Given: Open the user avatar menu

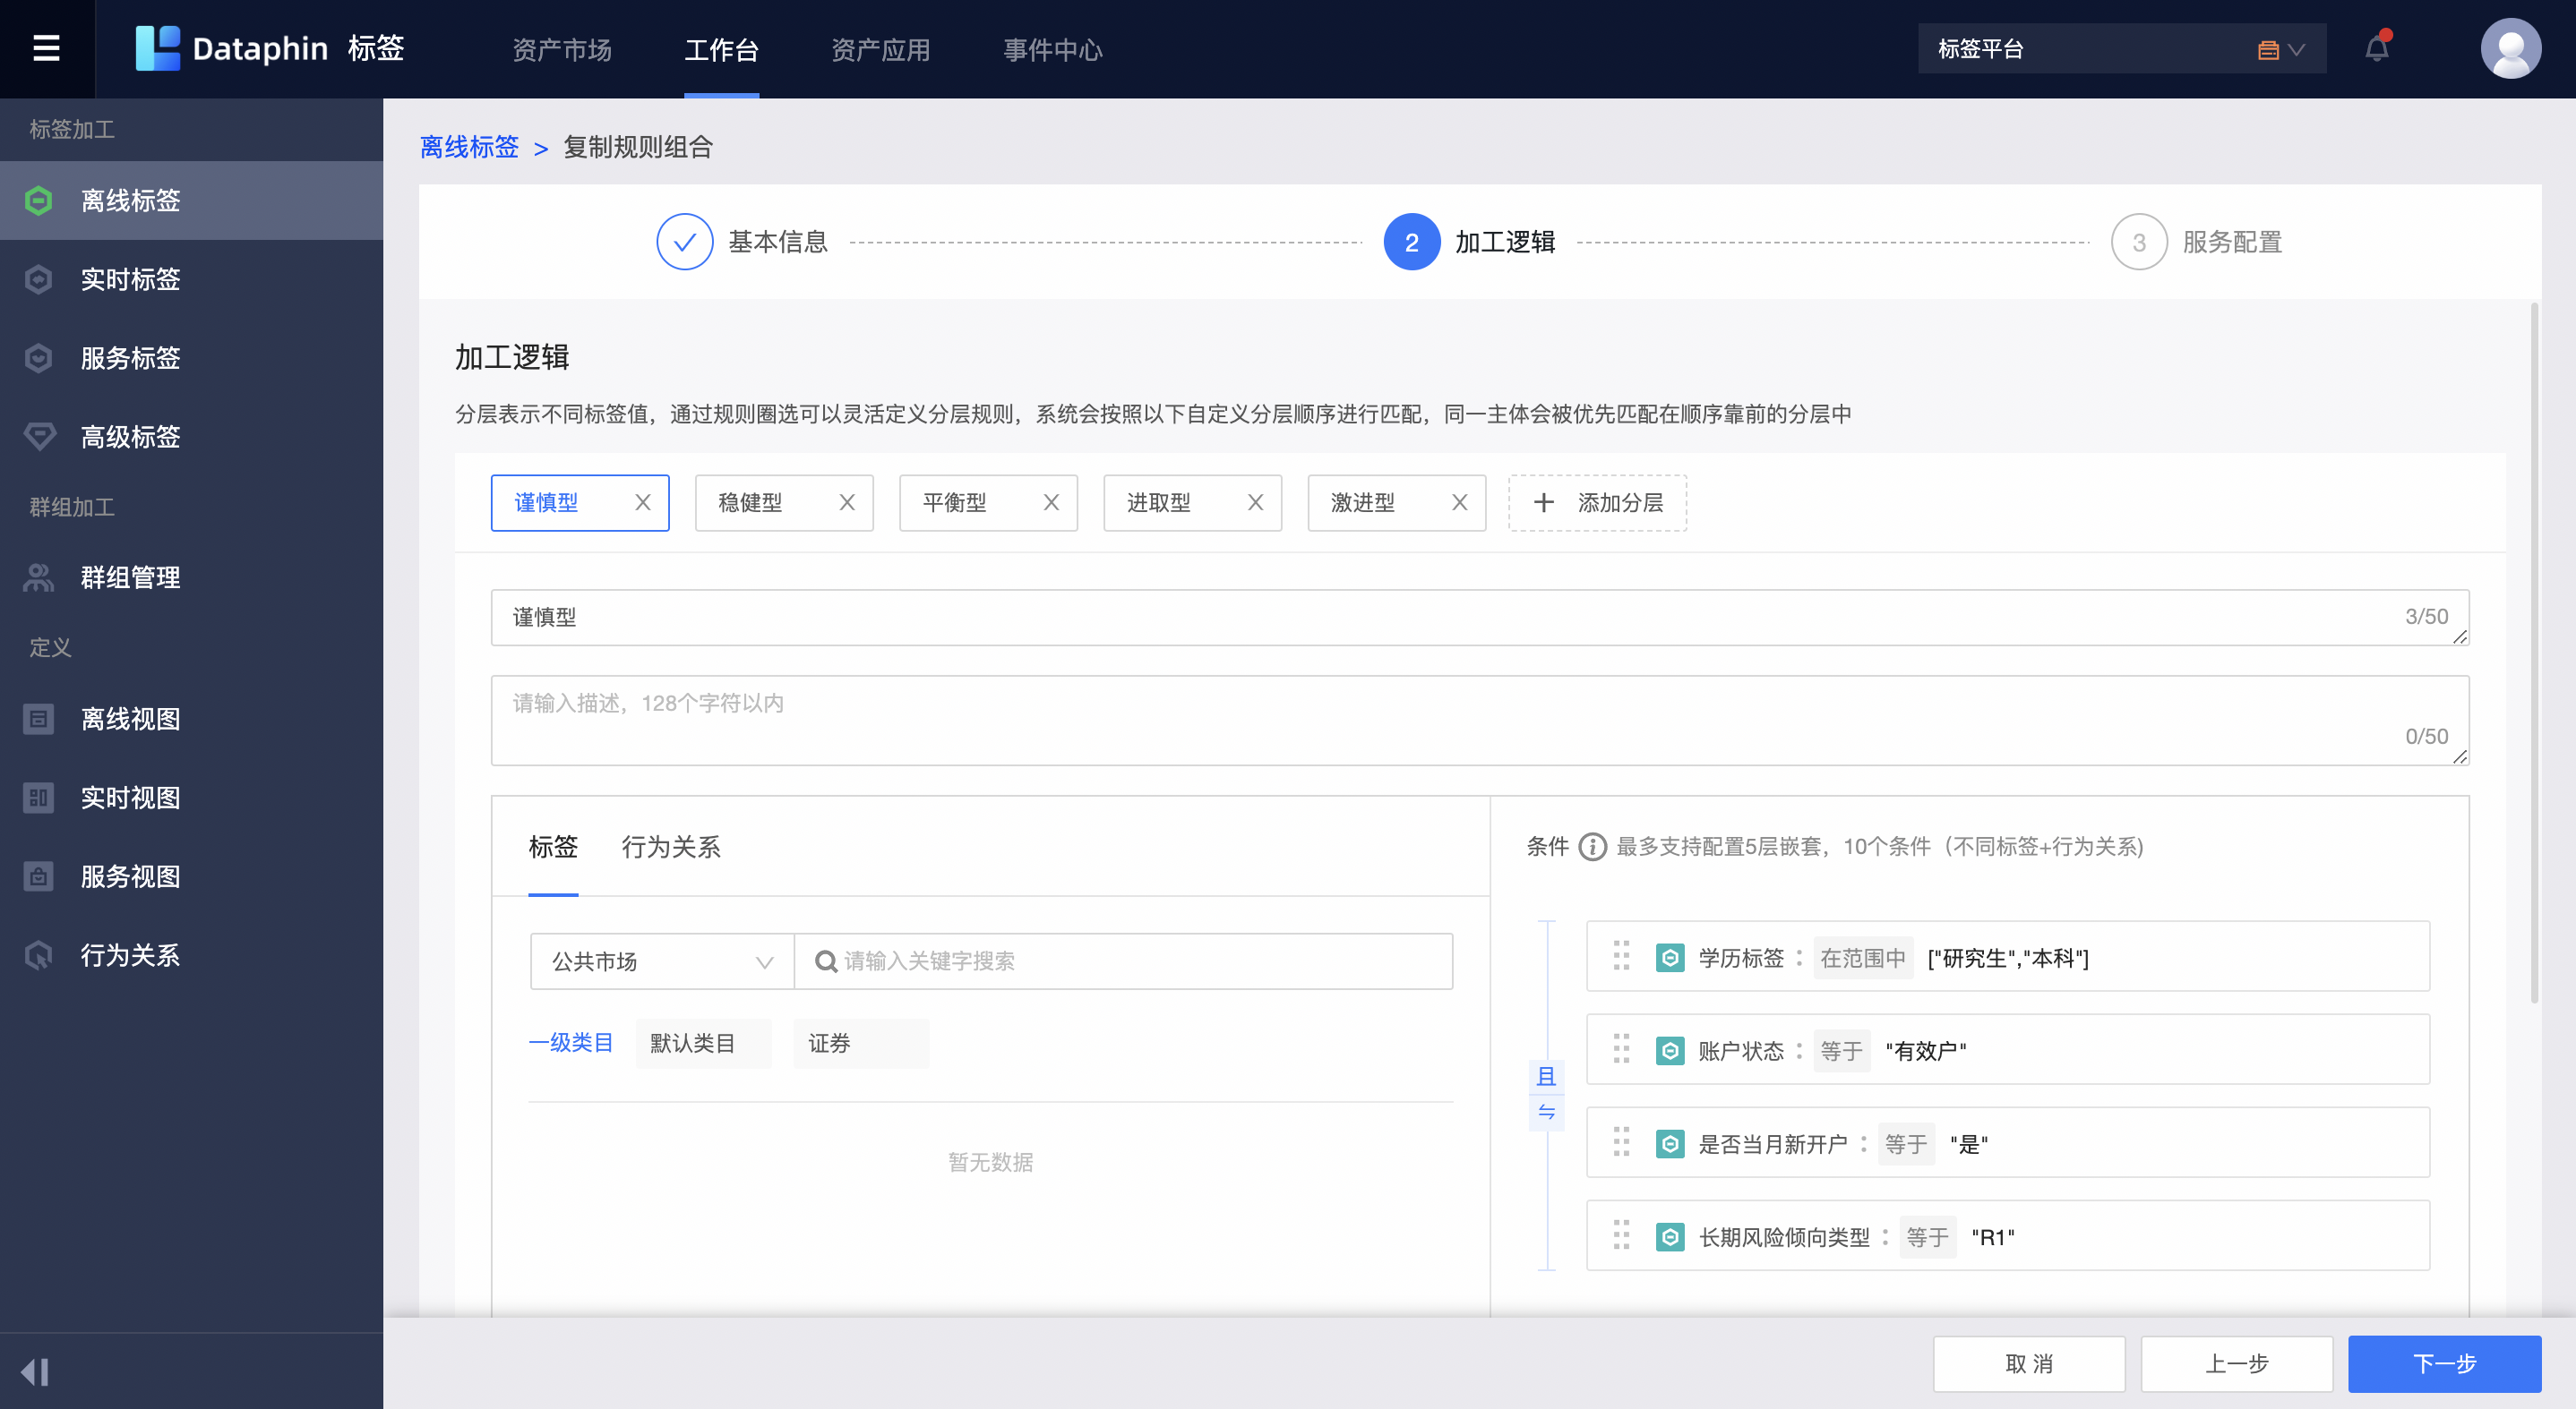Looking at the screenshot, I should click(2510, 47).
